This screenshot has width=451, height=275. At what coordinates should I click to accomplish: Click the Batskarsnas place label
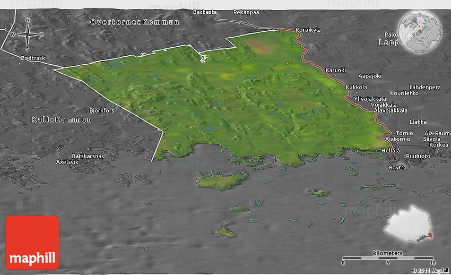click(88, 156)
